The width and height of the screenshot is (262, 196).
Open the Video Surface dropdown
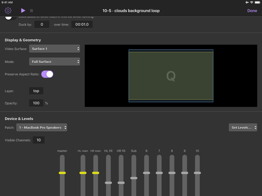tap(55, 49)
